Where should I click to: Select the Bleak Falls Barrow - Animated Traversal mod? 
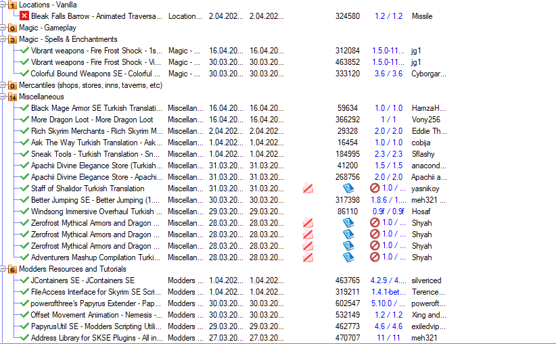click(97, 16)
